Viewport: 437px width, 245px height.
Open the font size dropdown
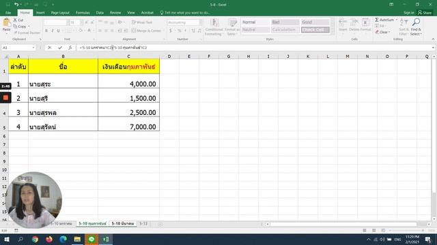(x=81, y=22)
